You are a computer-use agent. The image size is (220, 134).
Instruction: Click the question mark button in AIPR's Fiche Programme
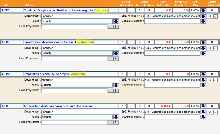tap(116, 123)
